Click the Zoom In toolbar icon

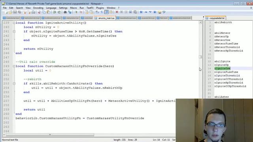click(76, 12)
